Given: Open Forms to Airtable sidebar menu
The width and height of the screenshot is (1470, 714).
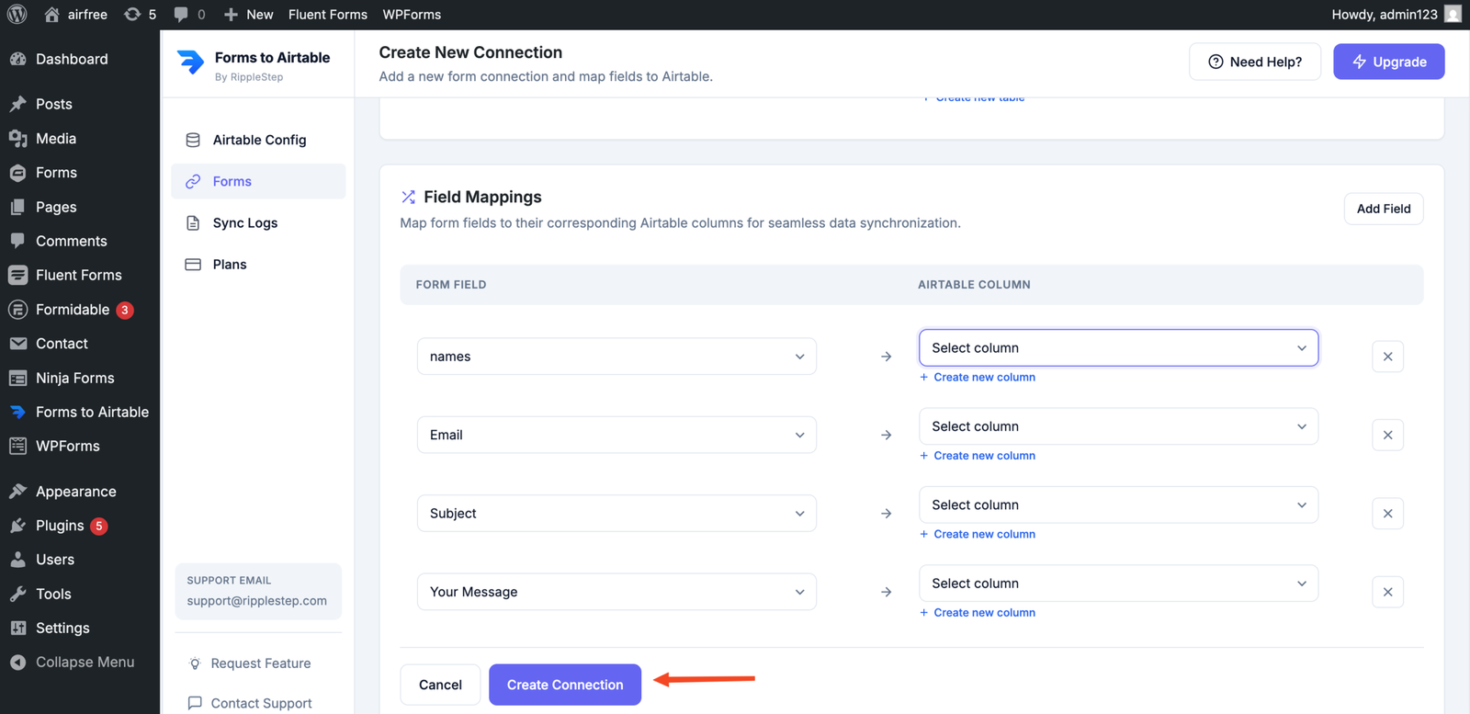Looking at the screenshot, I should pyautogui.click(x=80, y=412).
